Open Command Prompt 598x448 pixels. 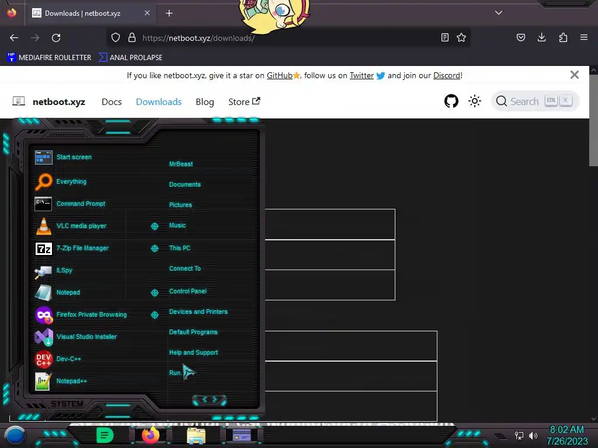click(70, 204)
